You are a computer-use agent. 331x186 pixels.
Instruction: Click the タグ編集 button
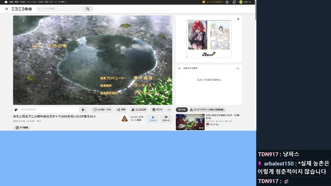[22, 128]
